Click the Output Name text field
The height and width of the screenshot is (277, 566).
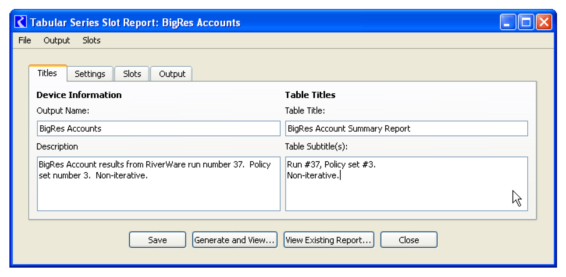(x=158, y=129)
